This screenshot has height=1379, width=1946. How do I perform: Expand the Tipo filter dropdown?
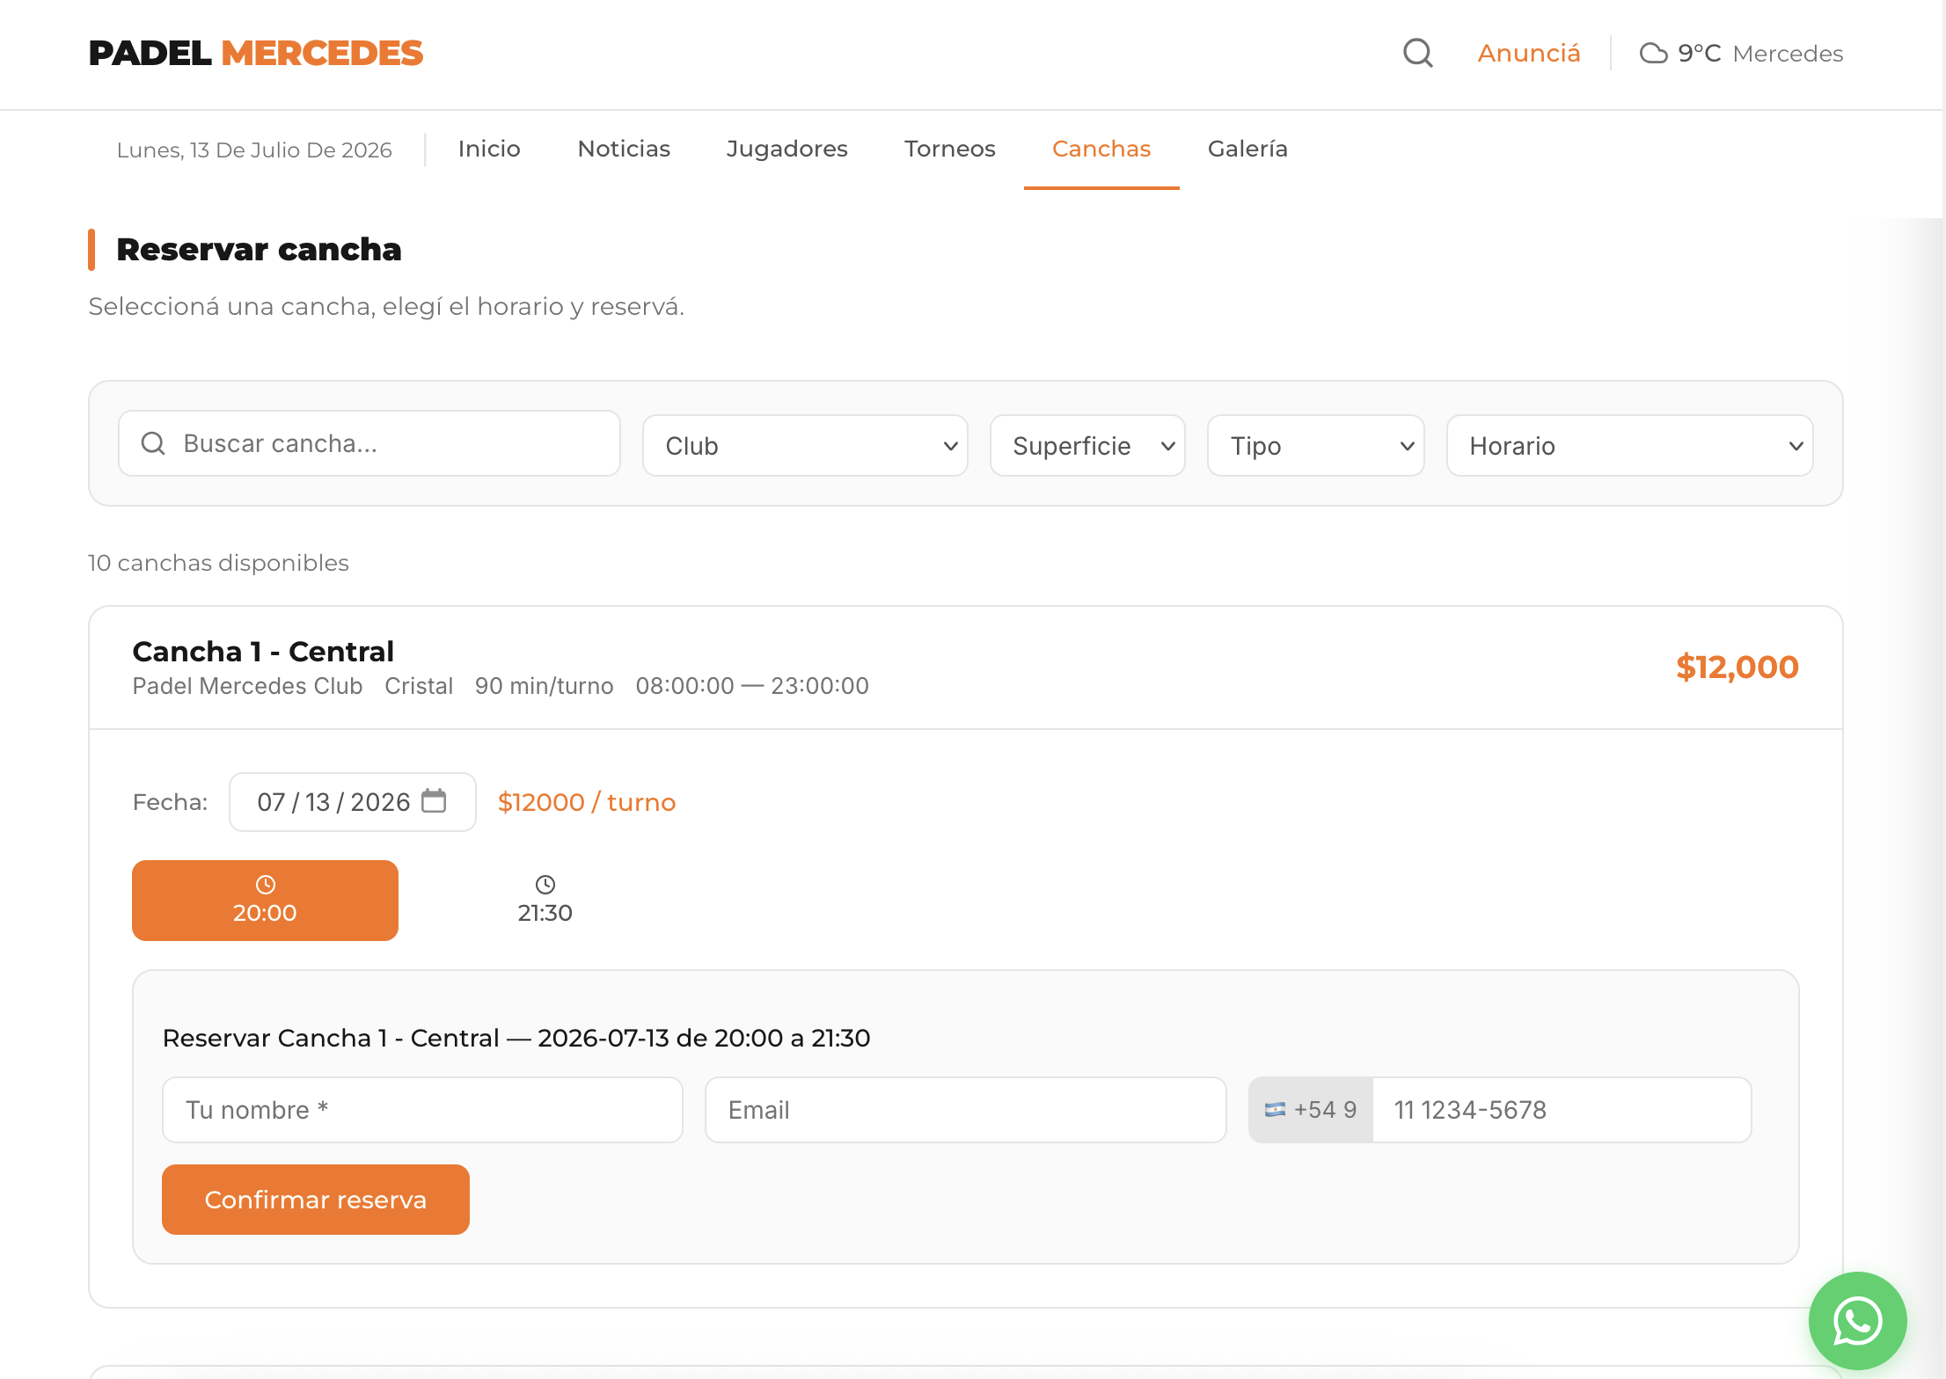[1315, 446]
